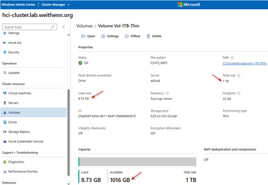Click the Azure Arc sidebar icon
This screenshot has height=185, width=268.
click(5, 43)
